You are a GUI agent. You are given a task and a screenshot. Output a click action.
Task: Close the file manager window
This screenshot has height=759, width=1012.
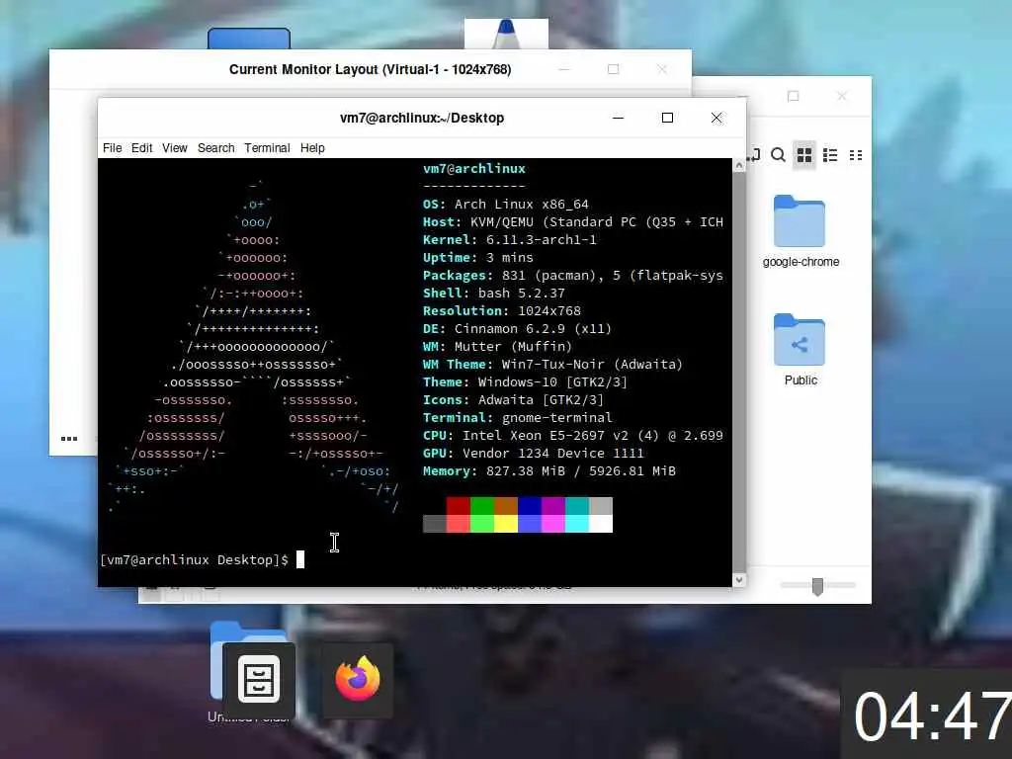[842, 96]
